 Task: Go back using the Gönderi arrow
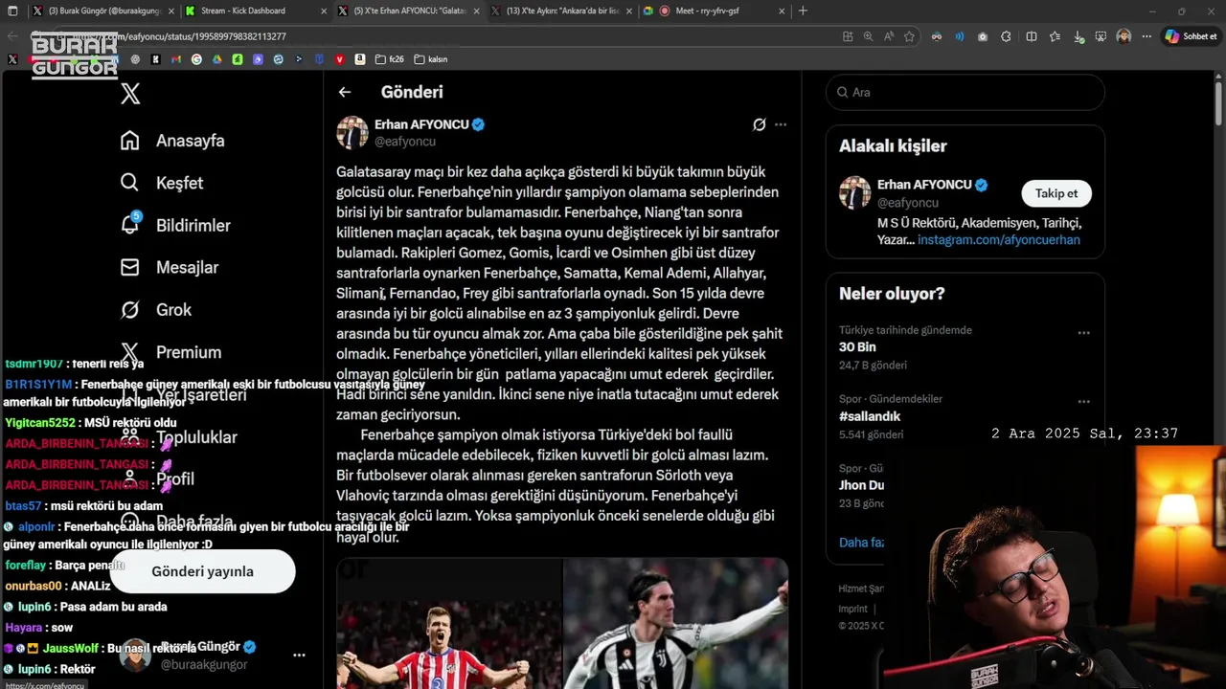tap(345, 92)
